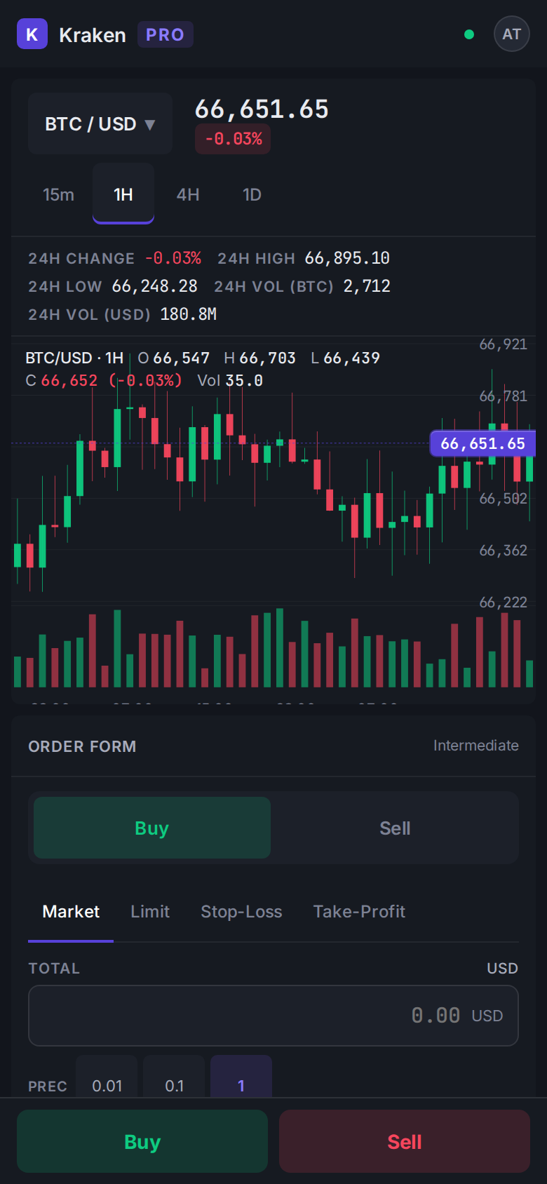The width and height of the screenshot is (547, 1184).
Task: Open the BTC / USD pair selector
Action: [100, 124]
